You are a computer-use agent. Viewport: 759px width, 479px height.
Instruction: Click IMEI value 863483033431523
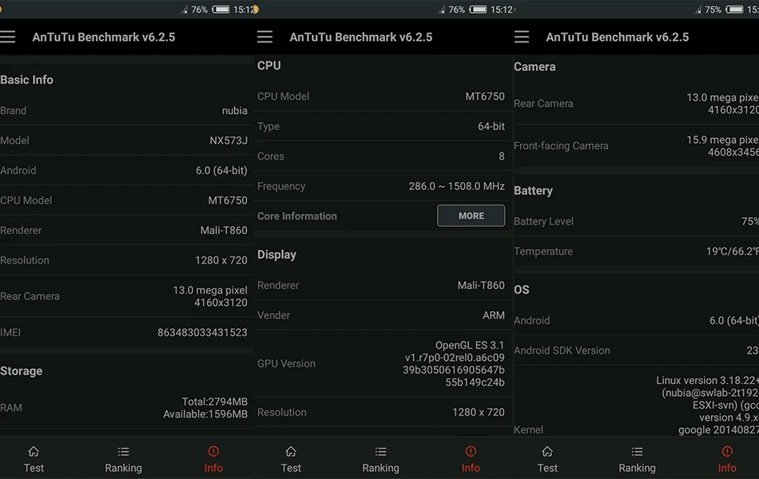[202, 332]
